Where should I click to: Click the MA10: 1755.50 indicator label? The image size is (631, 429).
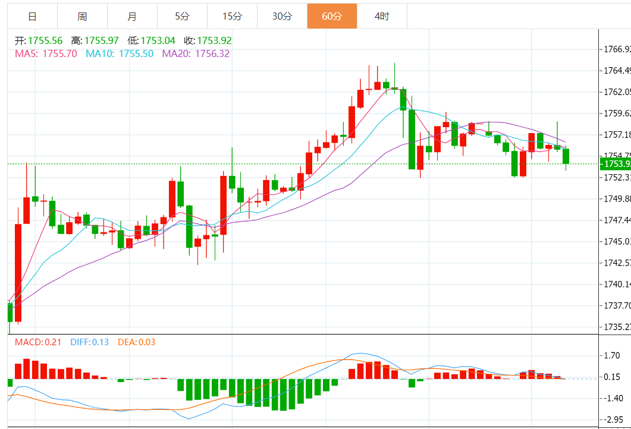[120, 53]
